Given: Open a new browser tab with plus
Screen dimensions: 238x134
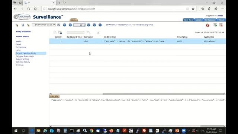Looking at the screenshot, I should 59,3.
